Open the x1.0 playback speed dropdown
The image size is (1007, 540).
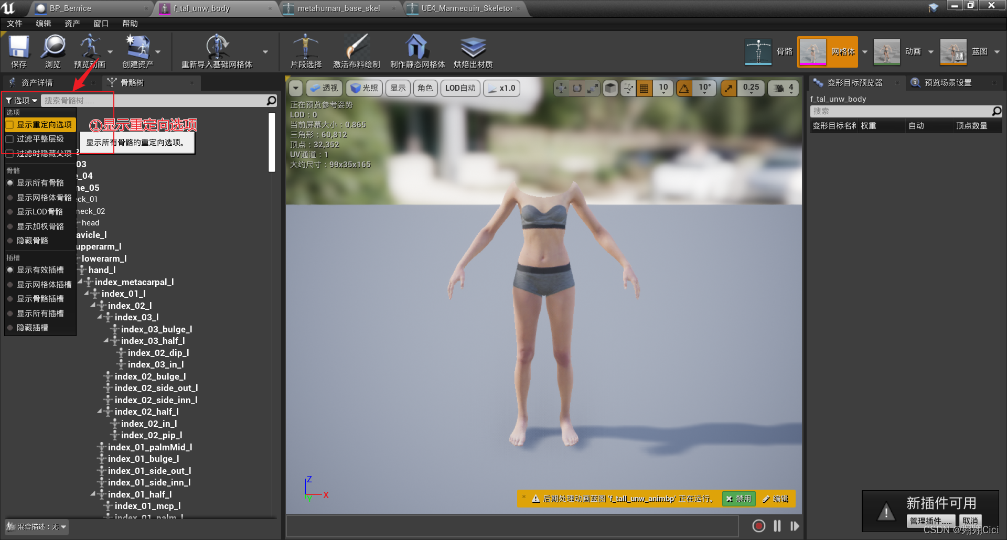[501, 88]
